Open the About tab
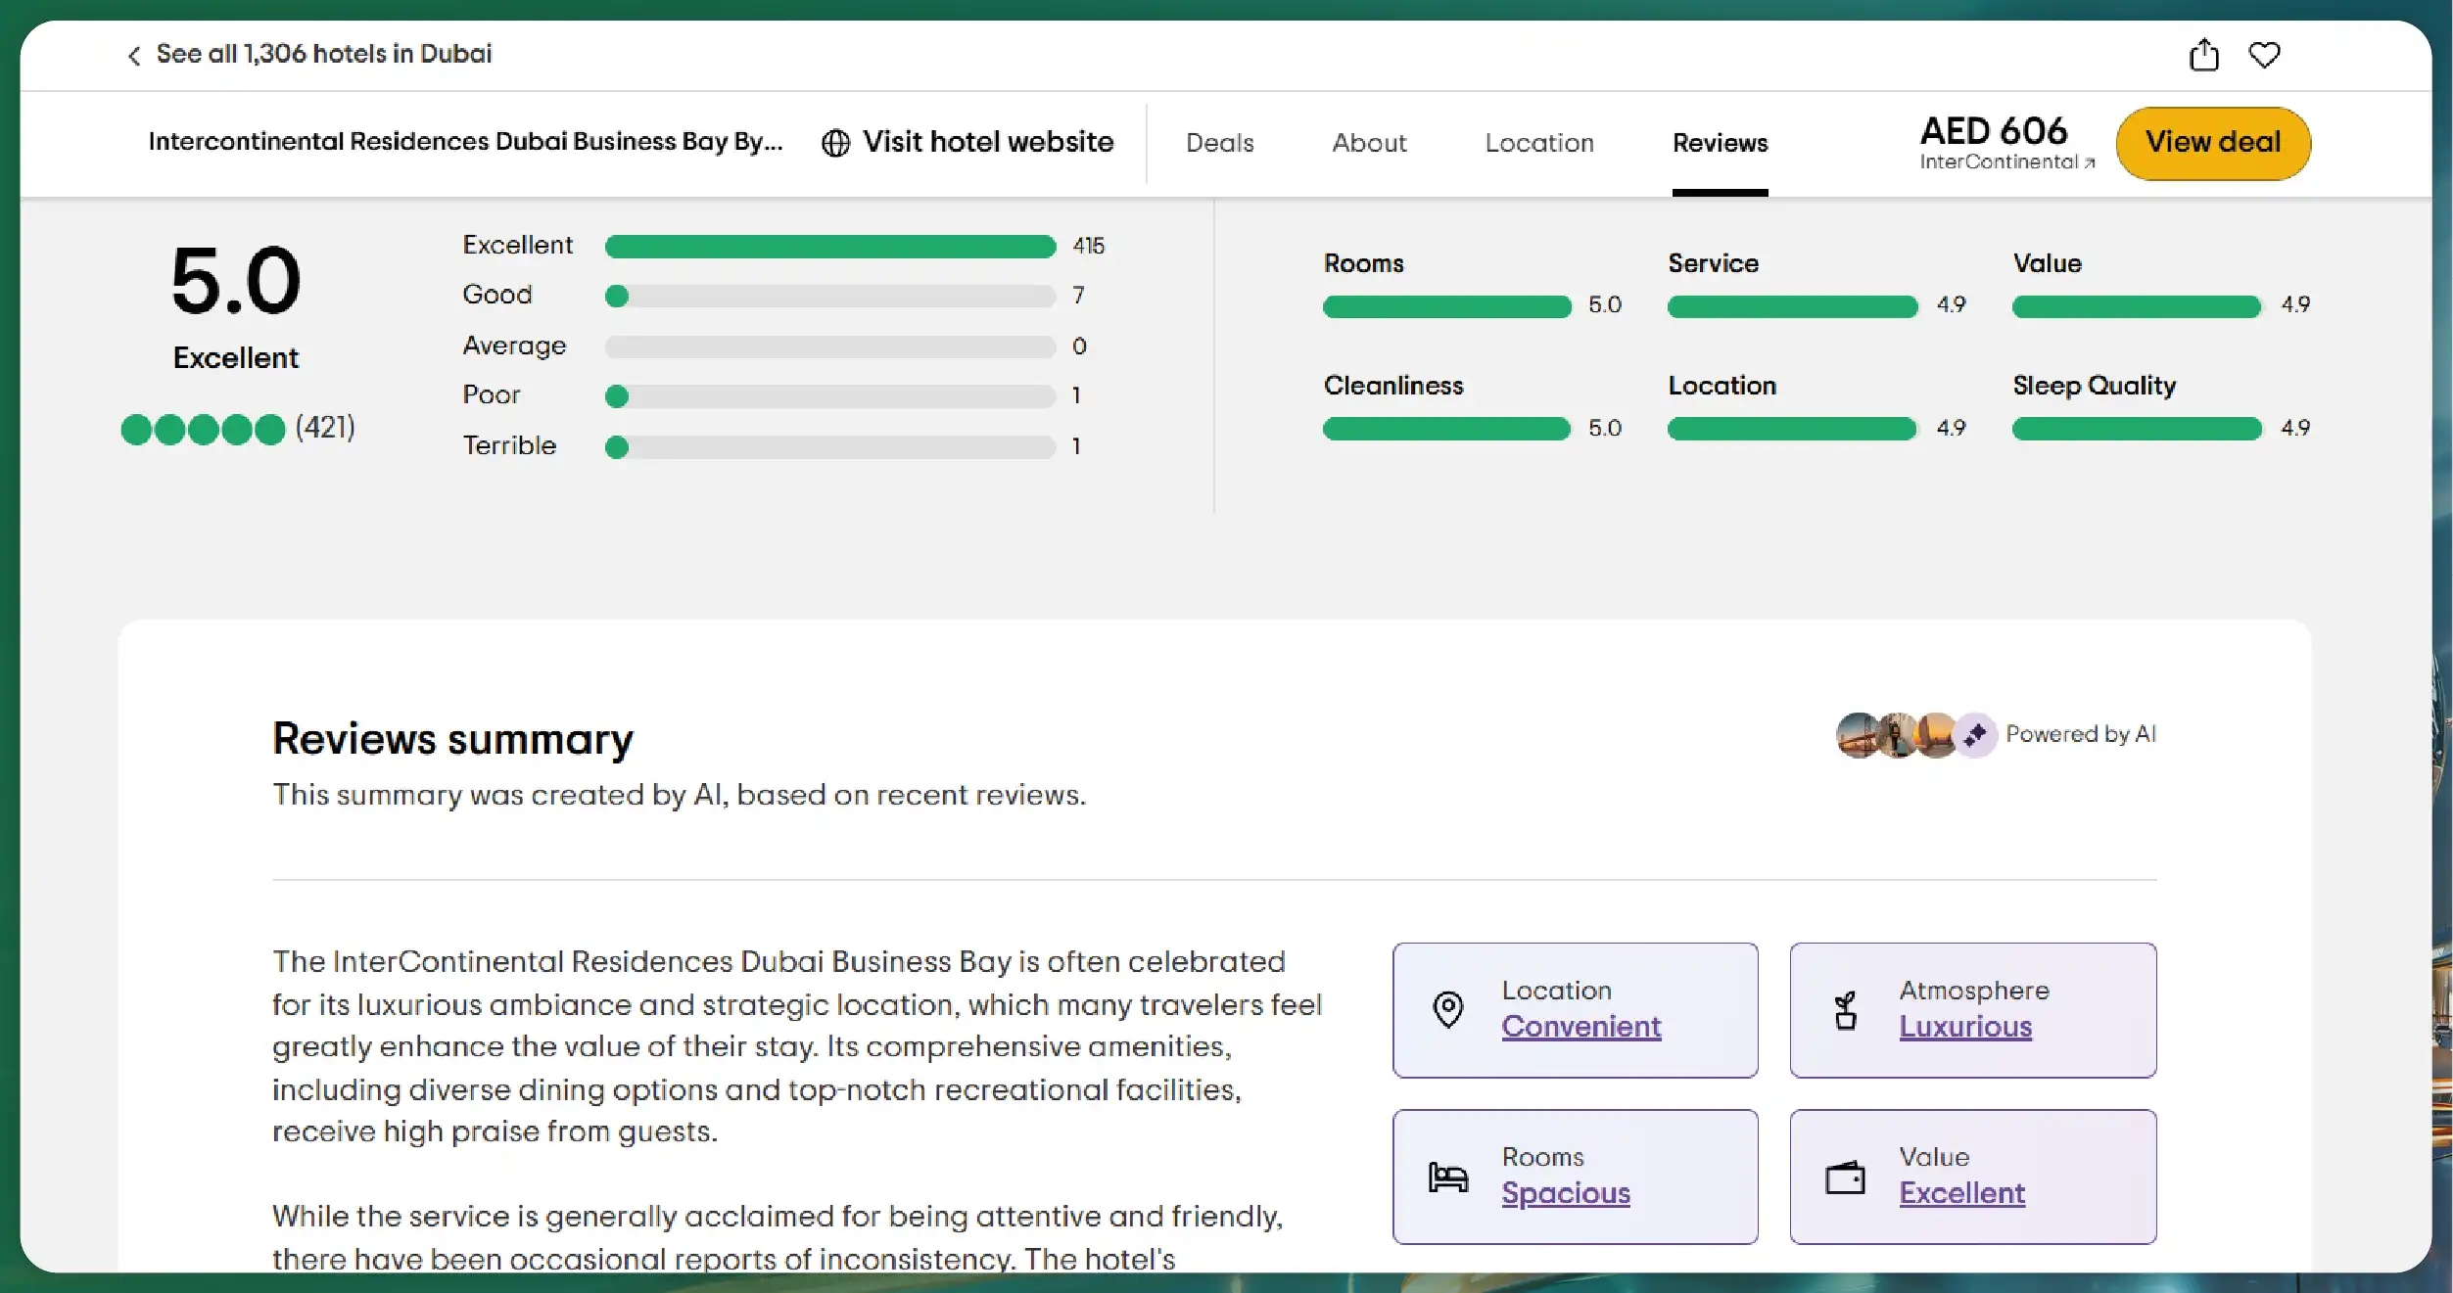Screen dimensions: 2453x1293 [x=1368, y=143]
